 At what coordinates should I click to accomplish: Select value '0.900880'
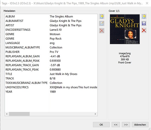[55, 70]
